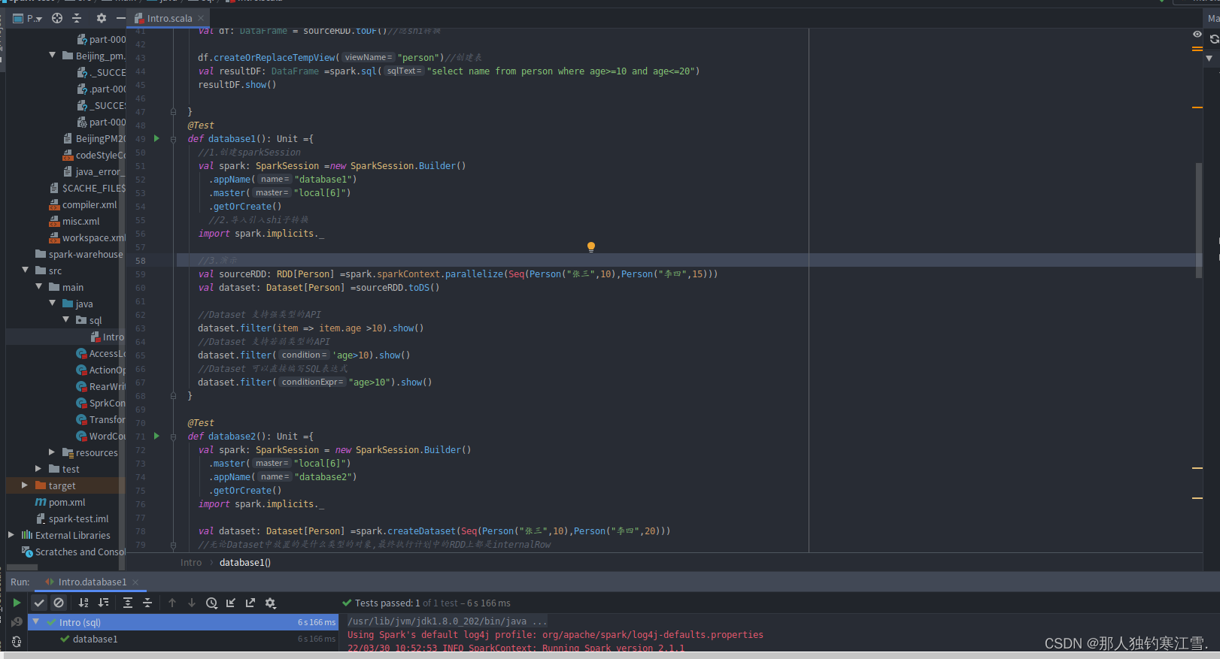Click the editor vertical scrollbar thumb

[1199, 220]
